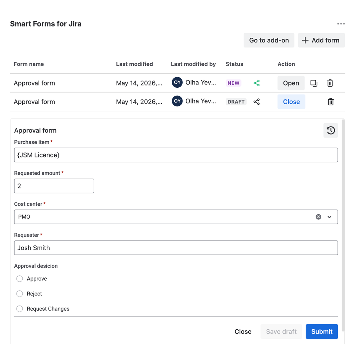Image resolution: width=359 pixels, height=344 pixels.
Task: Delete the NEW Approval form via trash icon
Action: click(x=330, y=83)
